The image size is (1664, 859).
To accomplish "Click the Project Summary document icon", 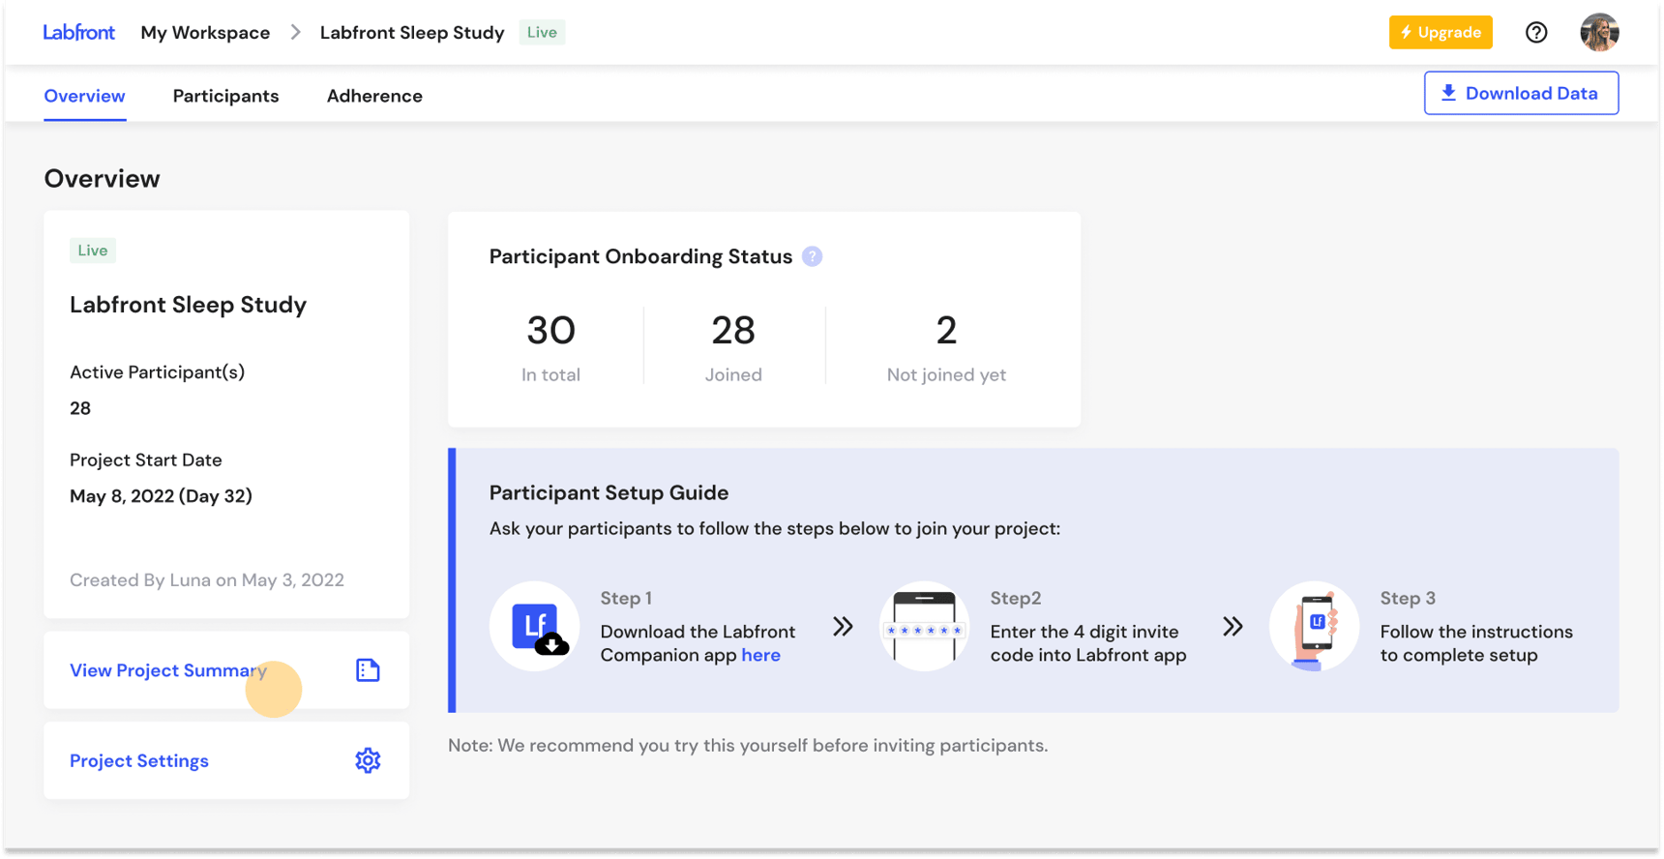I will click(368, 670).
